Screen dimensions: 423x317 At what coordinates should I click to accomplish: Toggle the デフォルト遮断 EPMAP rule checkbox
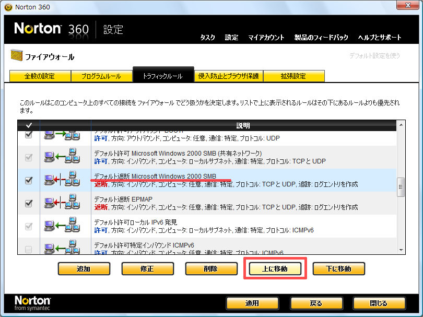coord(29,203)
